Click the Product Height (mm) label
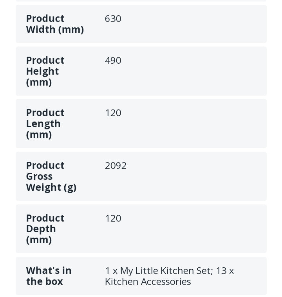 tap(45, 71)
